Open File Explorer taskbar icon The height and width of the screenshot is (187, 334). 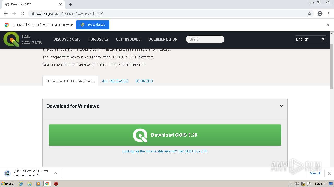(x=29, y=184)
